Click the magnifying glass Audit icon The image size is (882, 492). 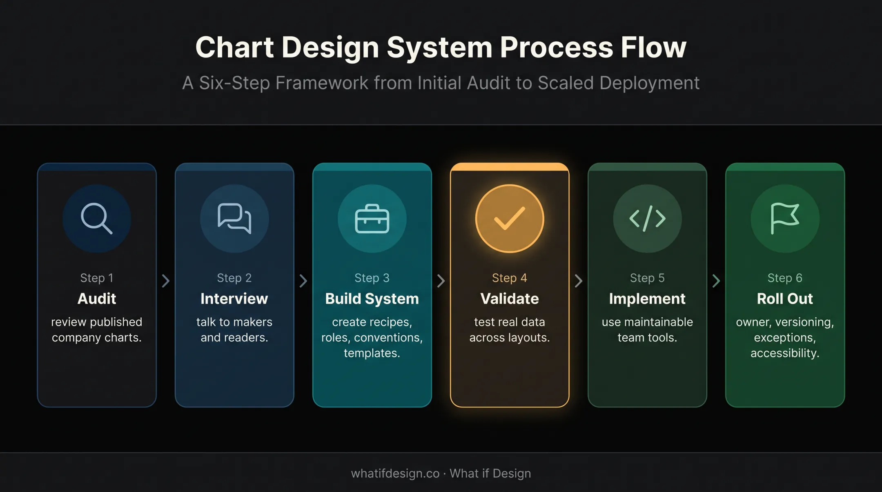click(x=97, y=219)
